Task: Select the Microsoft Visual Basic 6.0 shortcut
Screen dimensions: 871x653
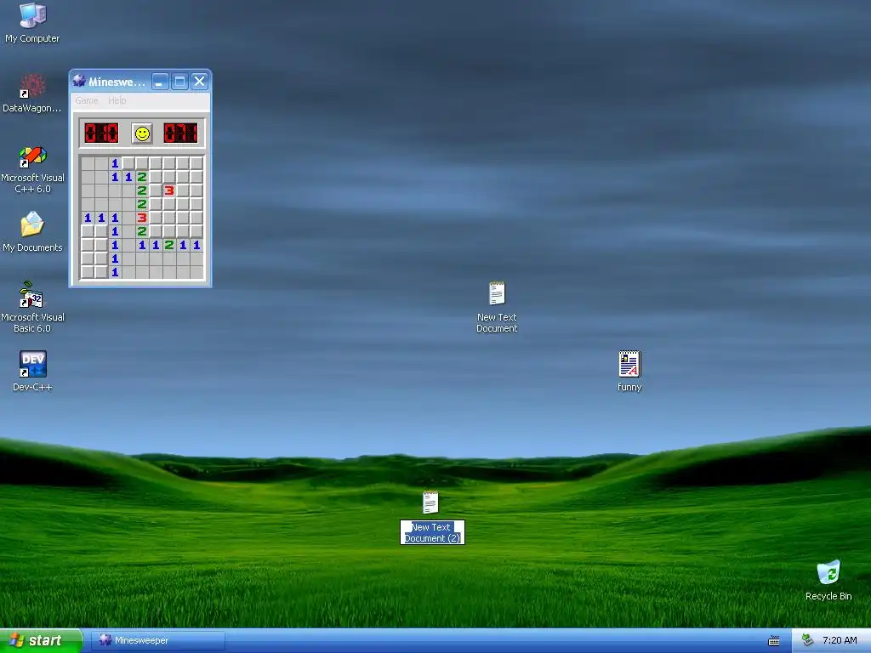Action: pyautogui.click(x=32, y=307)
